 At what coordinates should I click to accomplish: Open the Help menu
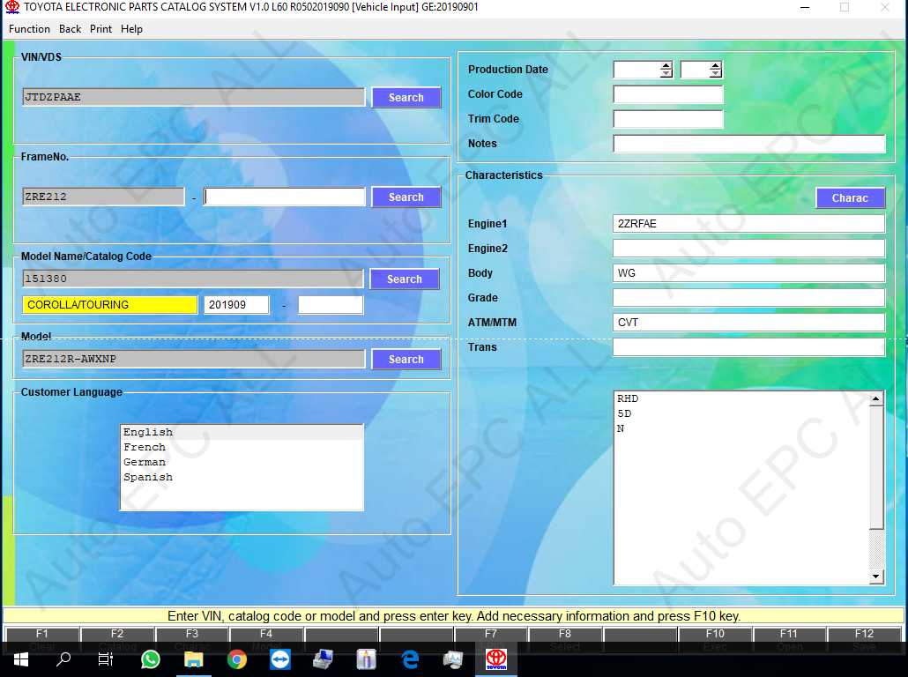point(131,29)
